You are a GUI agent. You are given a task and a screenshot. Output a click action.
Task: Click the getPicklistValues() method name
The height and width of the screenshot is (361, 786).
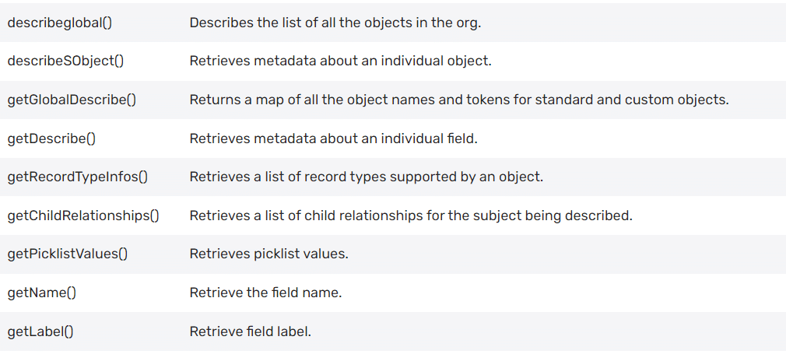[68, 254]
